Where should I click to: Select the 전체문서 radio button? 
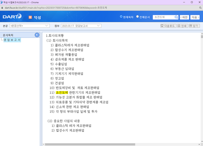[137, 17]
